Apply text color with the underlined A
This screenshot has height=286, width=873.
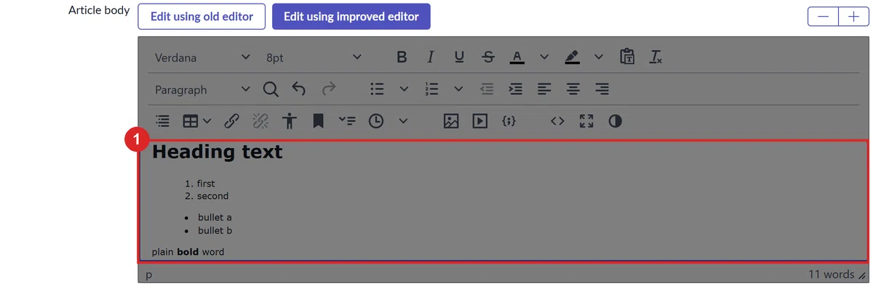tap(517, 57)
